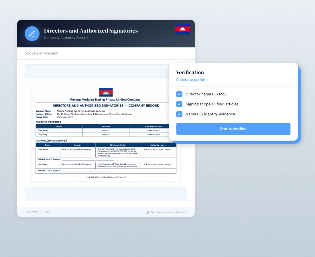
Task: Click Linh Serey in the Authorized Signatories table
Action: (x=42, y=164)
